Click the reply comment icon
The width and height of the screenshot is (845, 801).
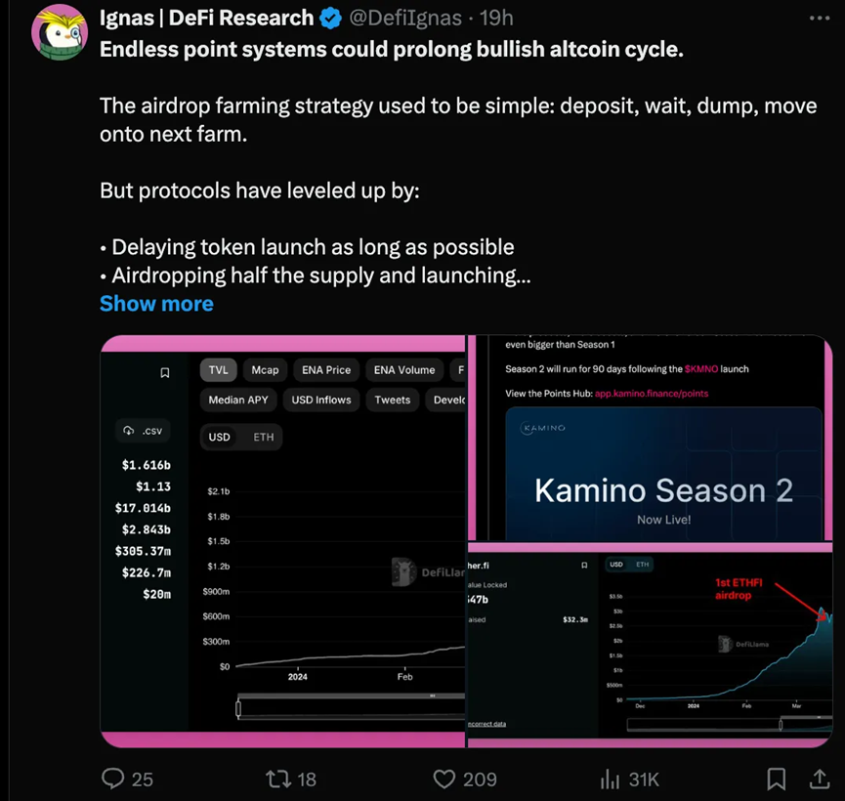[x=114, y=779]
